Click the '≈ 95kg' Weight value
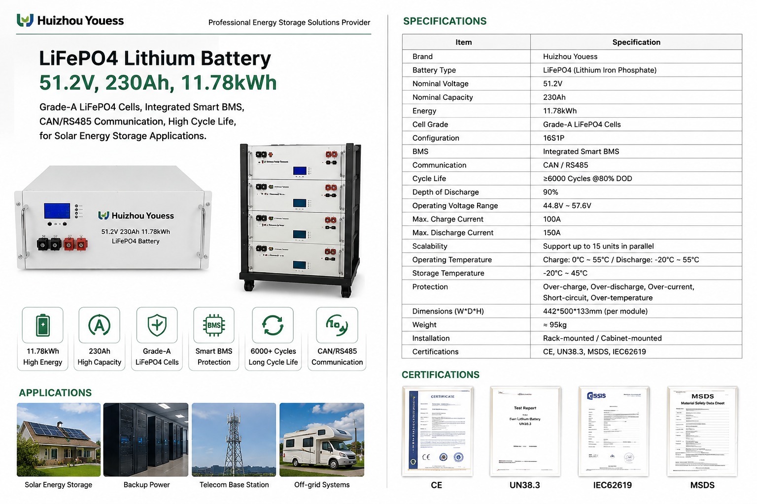757x504 pixels. pyautogui.click(x=555, y=325)
